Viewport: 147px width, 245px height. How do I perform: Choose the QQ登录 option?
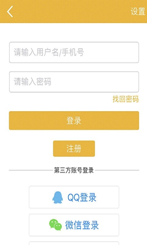[74, 197]
